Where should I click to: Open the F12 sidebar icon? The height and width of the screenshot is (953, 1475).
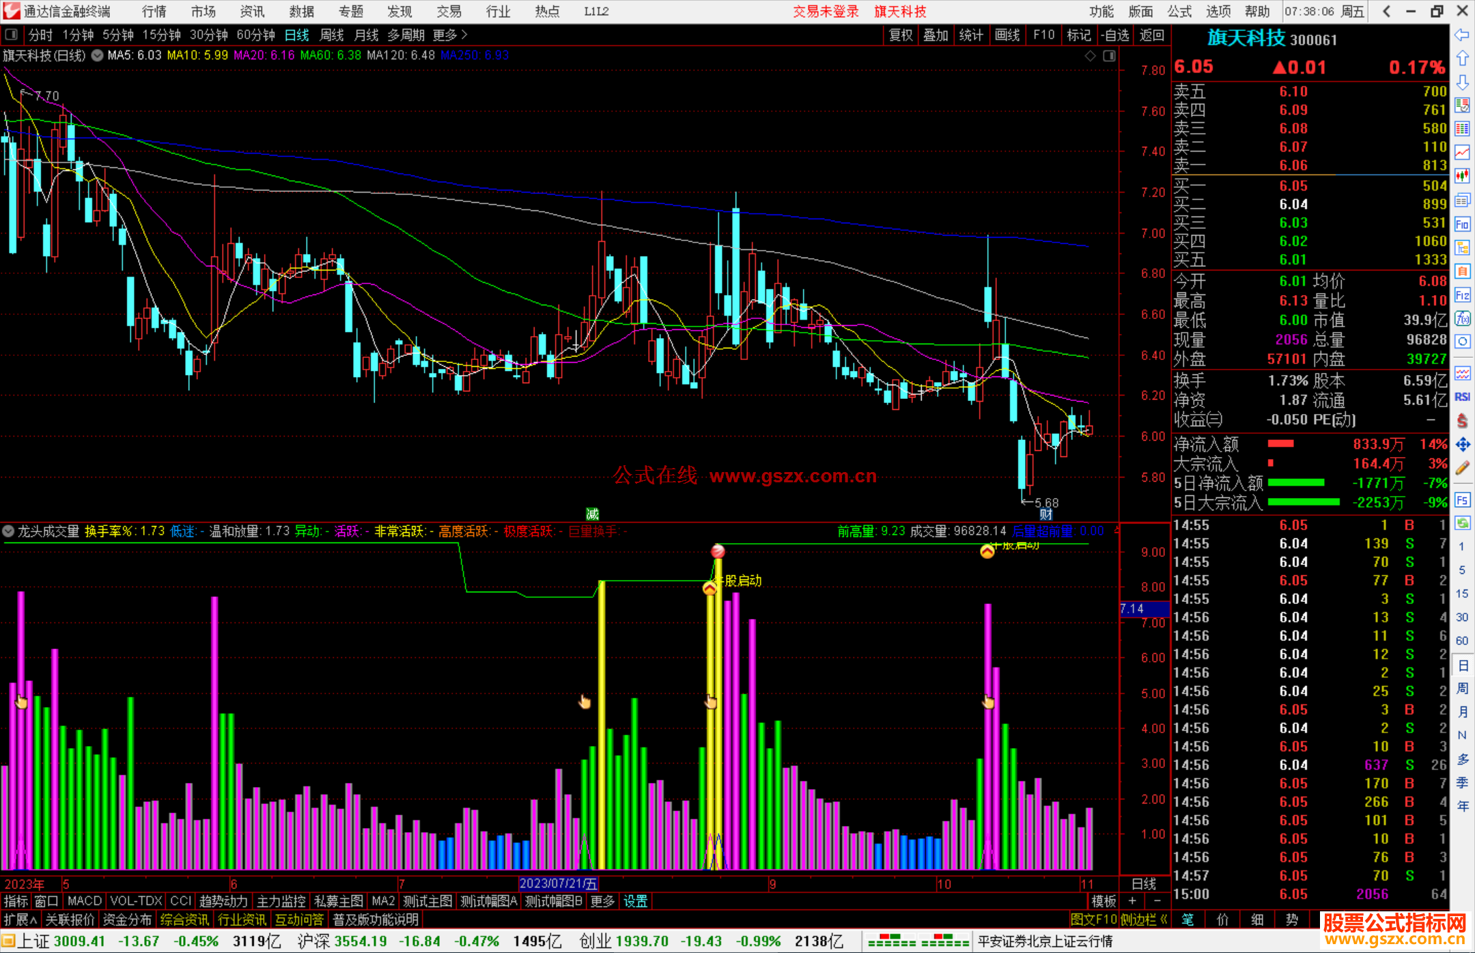point(1462,295)
